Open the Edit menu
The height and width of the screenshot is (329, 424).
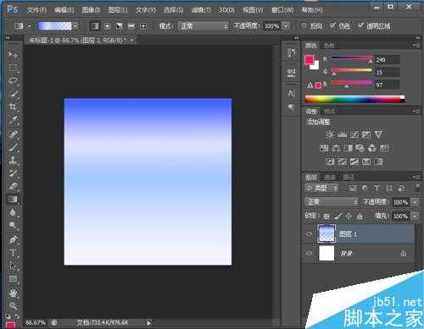[x=64, y=10]
